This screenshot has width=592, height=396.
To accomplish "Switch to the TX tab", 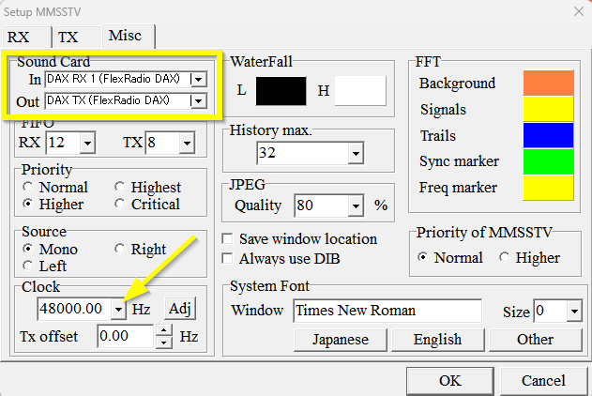I will 68,37.
